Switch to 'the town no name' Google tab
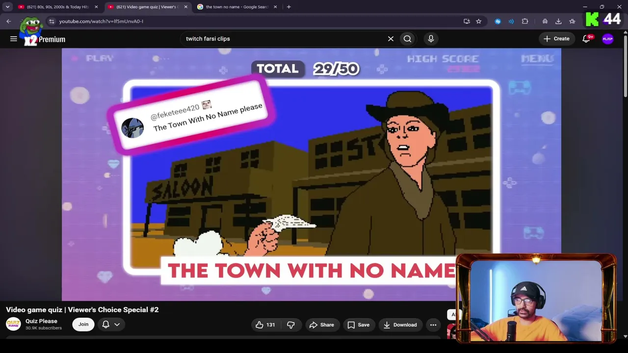Screen dimensions: 628x353 click(x=237, y=7)
